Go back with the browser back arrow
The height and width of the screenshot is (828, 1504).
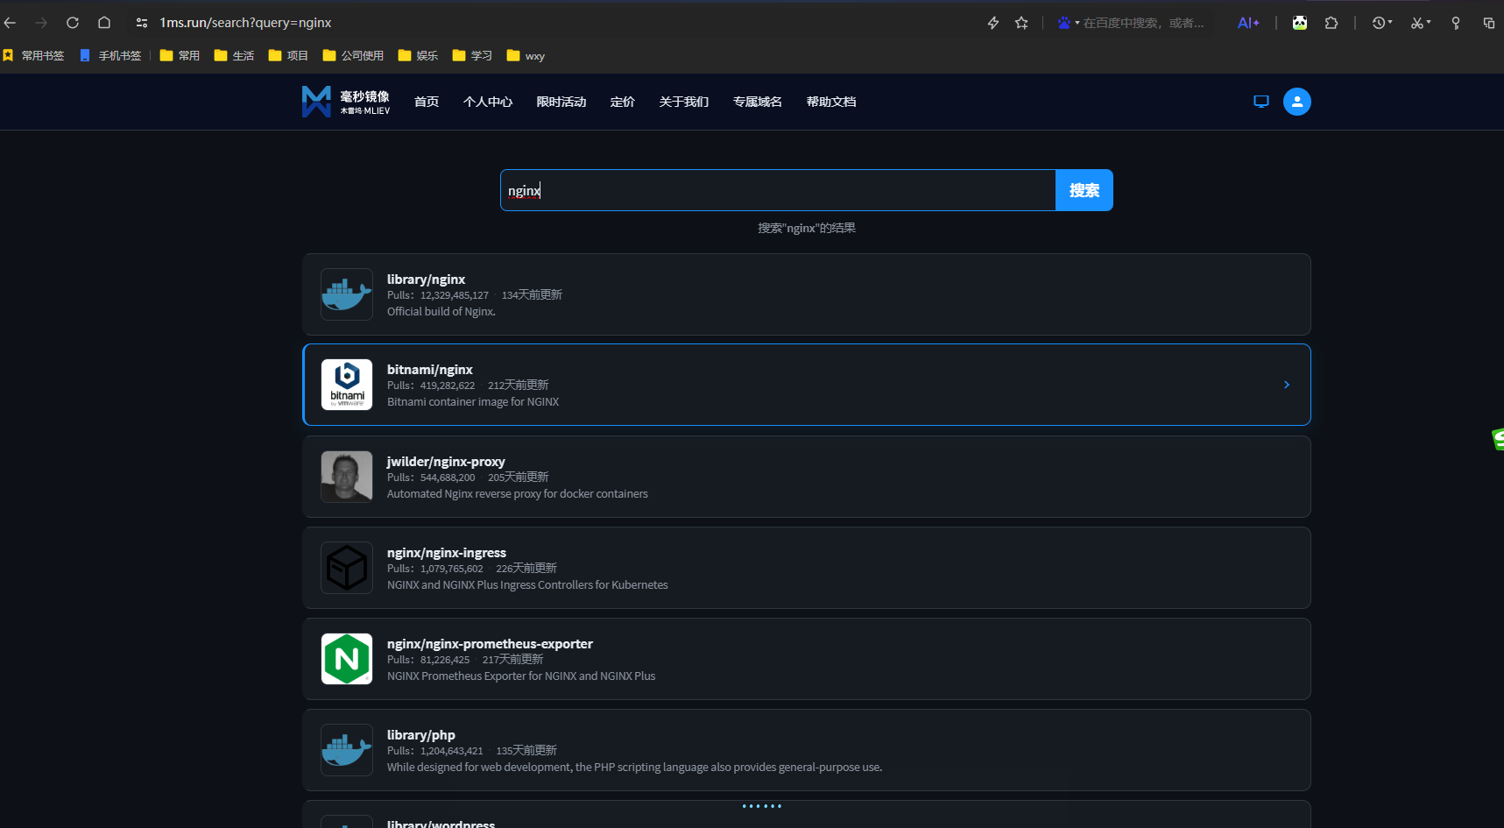[11, 23]
